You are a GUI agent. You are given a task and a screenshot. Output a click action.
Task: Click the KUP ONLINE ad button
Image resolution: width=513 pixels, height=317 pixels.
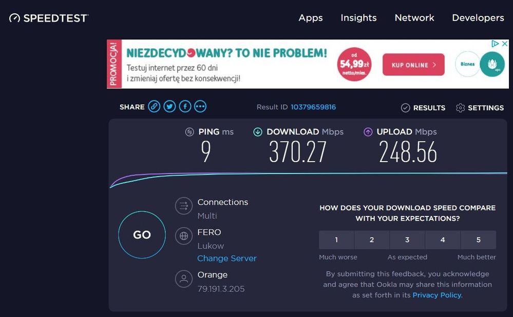tap(413, 65)
